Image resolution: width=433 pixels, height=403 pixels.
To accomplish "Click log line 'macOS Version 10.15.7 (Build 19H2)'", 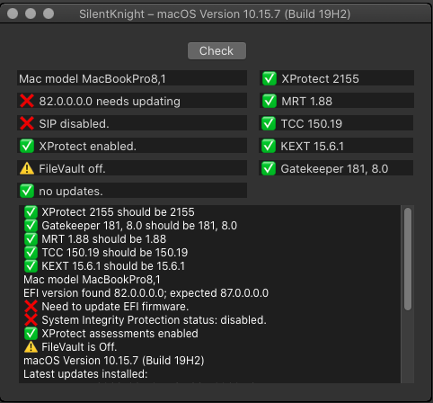I will click(114, 361).
